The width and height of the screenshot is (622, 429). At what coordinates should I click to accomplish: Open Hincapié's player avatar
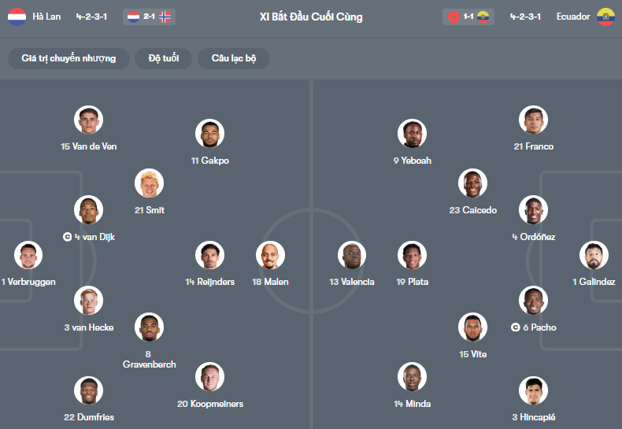point(534,390)
